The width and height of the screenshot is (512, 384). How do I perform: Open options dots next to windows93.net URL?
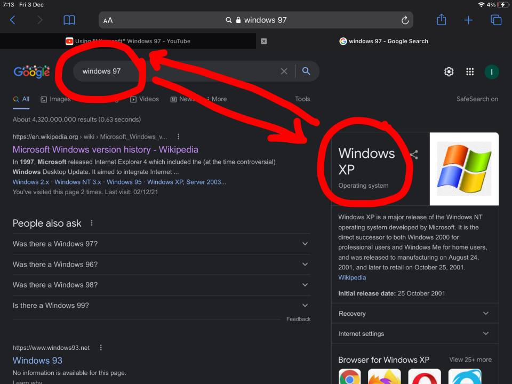101,347
